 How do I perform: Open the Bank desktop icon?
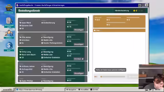point(9,47)
